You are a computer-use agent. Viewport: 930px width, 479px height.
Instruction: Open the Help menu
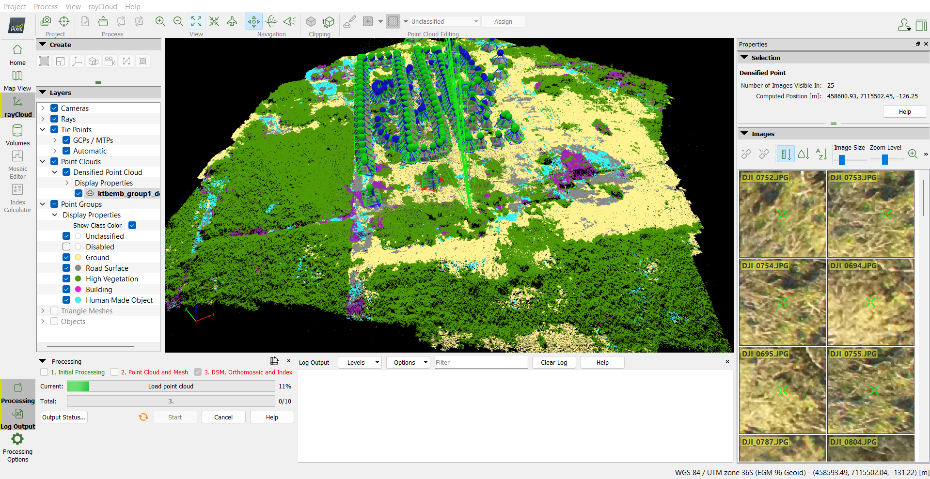point(133,6)
